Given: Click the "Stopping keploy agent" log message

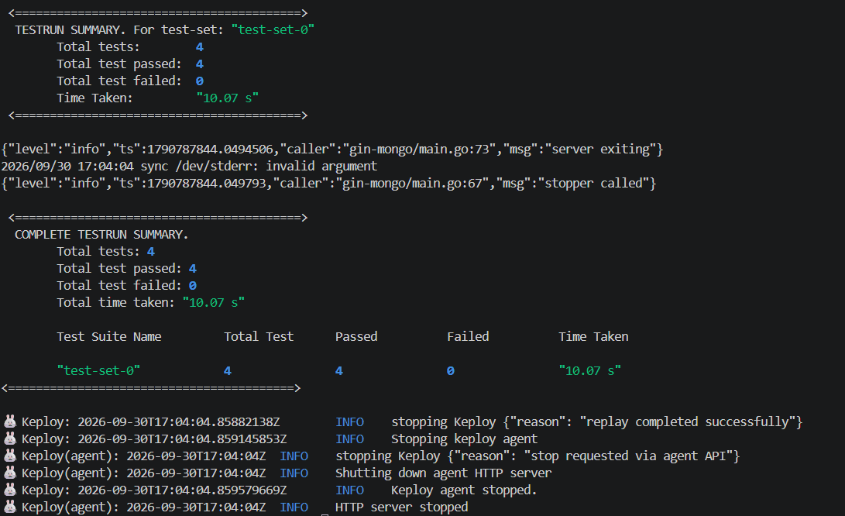Looking at the screenshot, I should pyautogui.click(x=464, y=439).
